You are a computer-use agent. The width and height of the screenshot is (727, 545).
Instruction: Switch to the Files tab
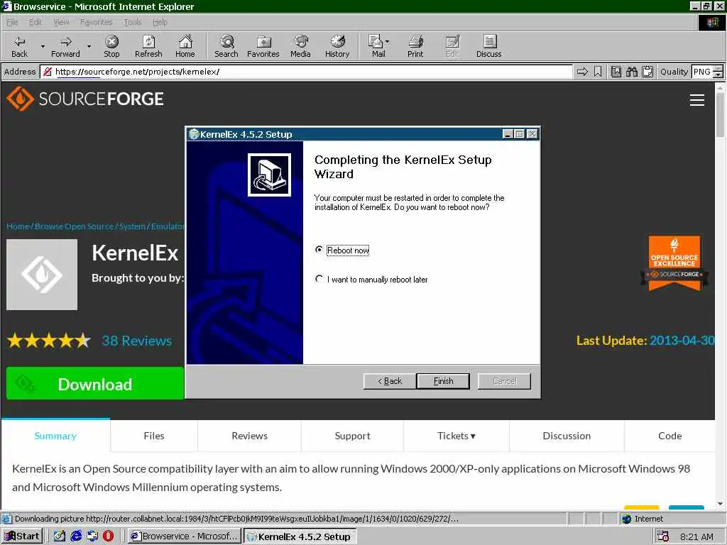point(154,436)
